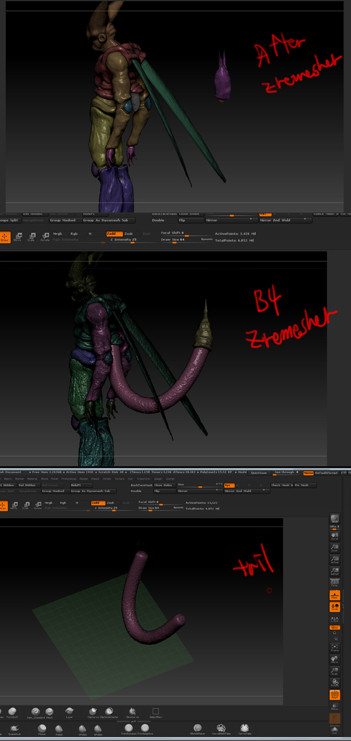Select the TrimDynamic brush
This screenshot has width=351, height=741.
[x=128, y=729]
